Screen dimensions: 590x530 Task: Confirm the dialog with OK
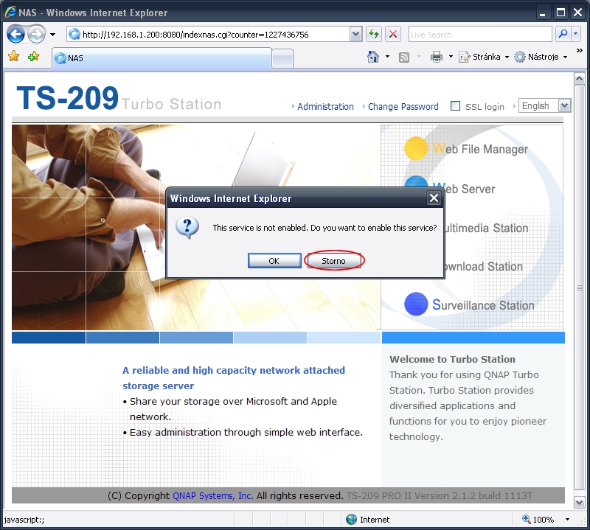click(274, 261)
